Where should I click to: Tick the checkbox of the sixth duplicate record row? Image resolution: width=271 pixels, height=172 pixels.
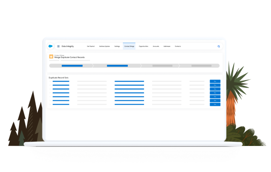click(x=50, y=100)
